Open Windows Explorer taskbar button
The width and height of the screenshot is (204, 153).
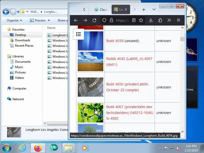click(x=69, y=148)
